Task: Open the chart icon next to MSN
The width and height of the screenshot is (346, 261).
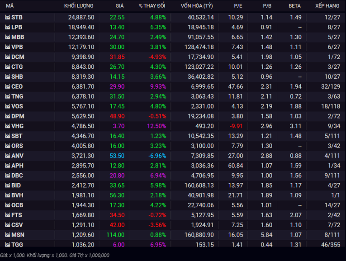Action: [8, 235]
